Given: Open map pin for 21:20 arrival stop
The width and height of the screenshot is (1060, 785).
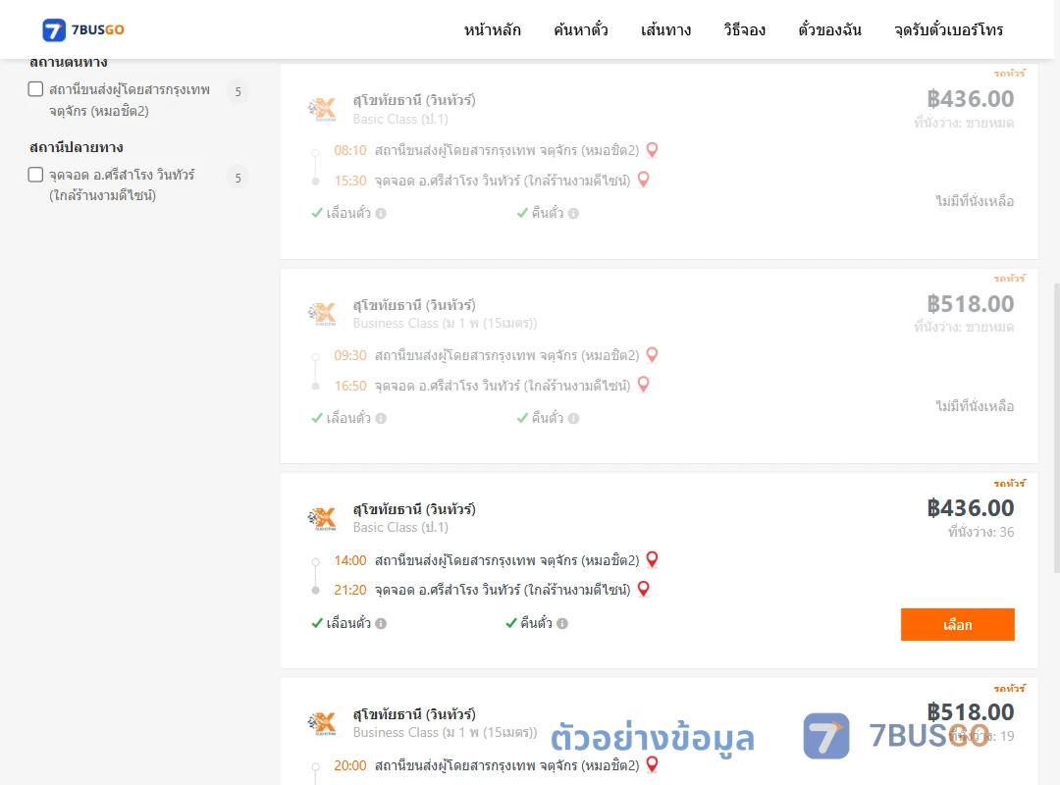Looking at the screenshot, I should [644, 590].
